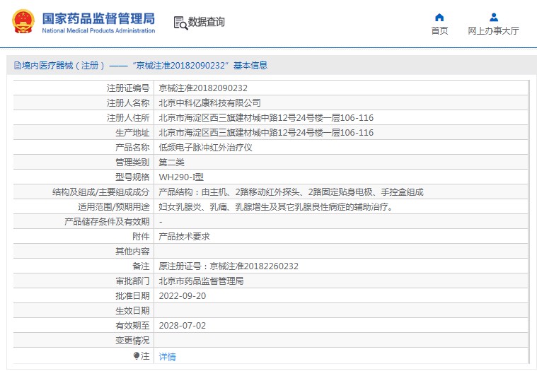Image resolution: width=537 pixels, height=371 pixels.
Task: Click model value WH290-I型
Action: coord(181,177)
